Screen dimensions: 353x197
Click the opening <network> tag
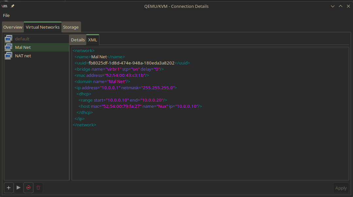click(x=84, y=51)
